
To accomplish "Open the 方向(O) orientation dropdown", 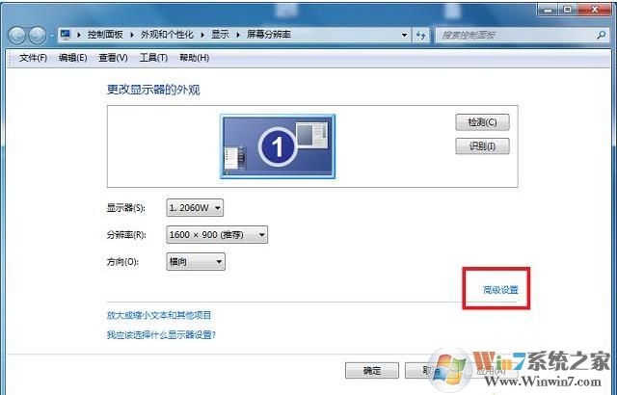I will 196,262.
